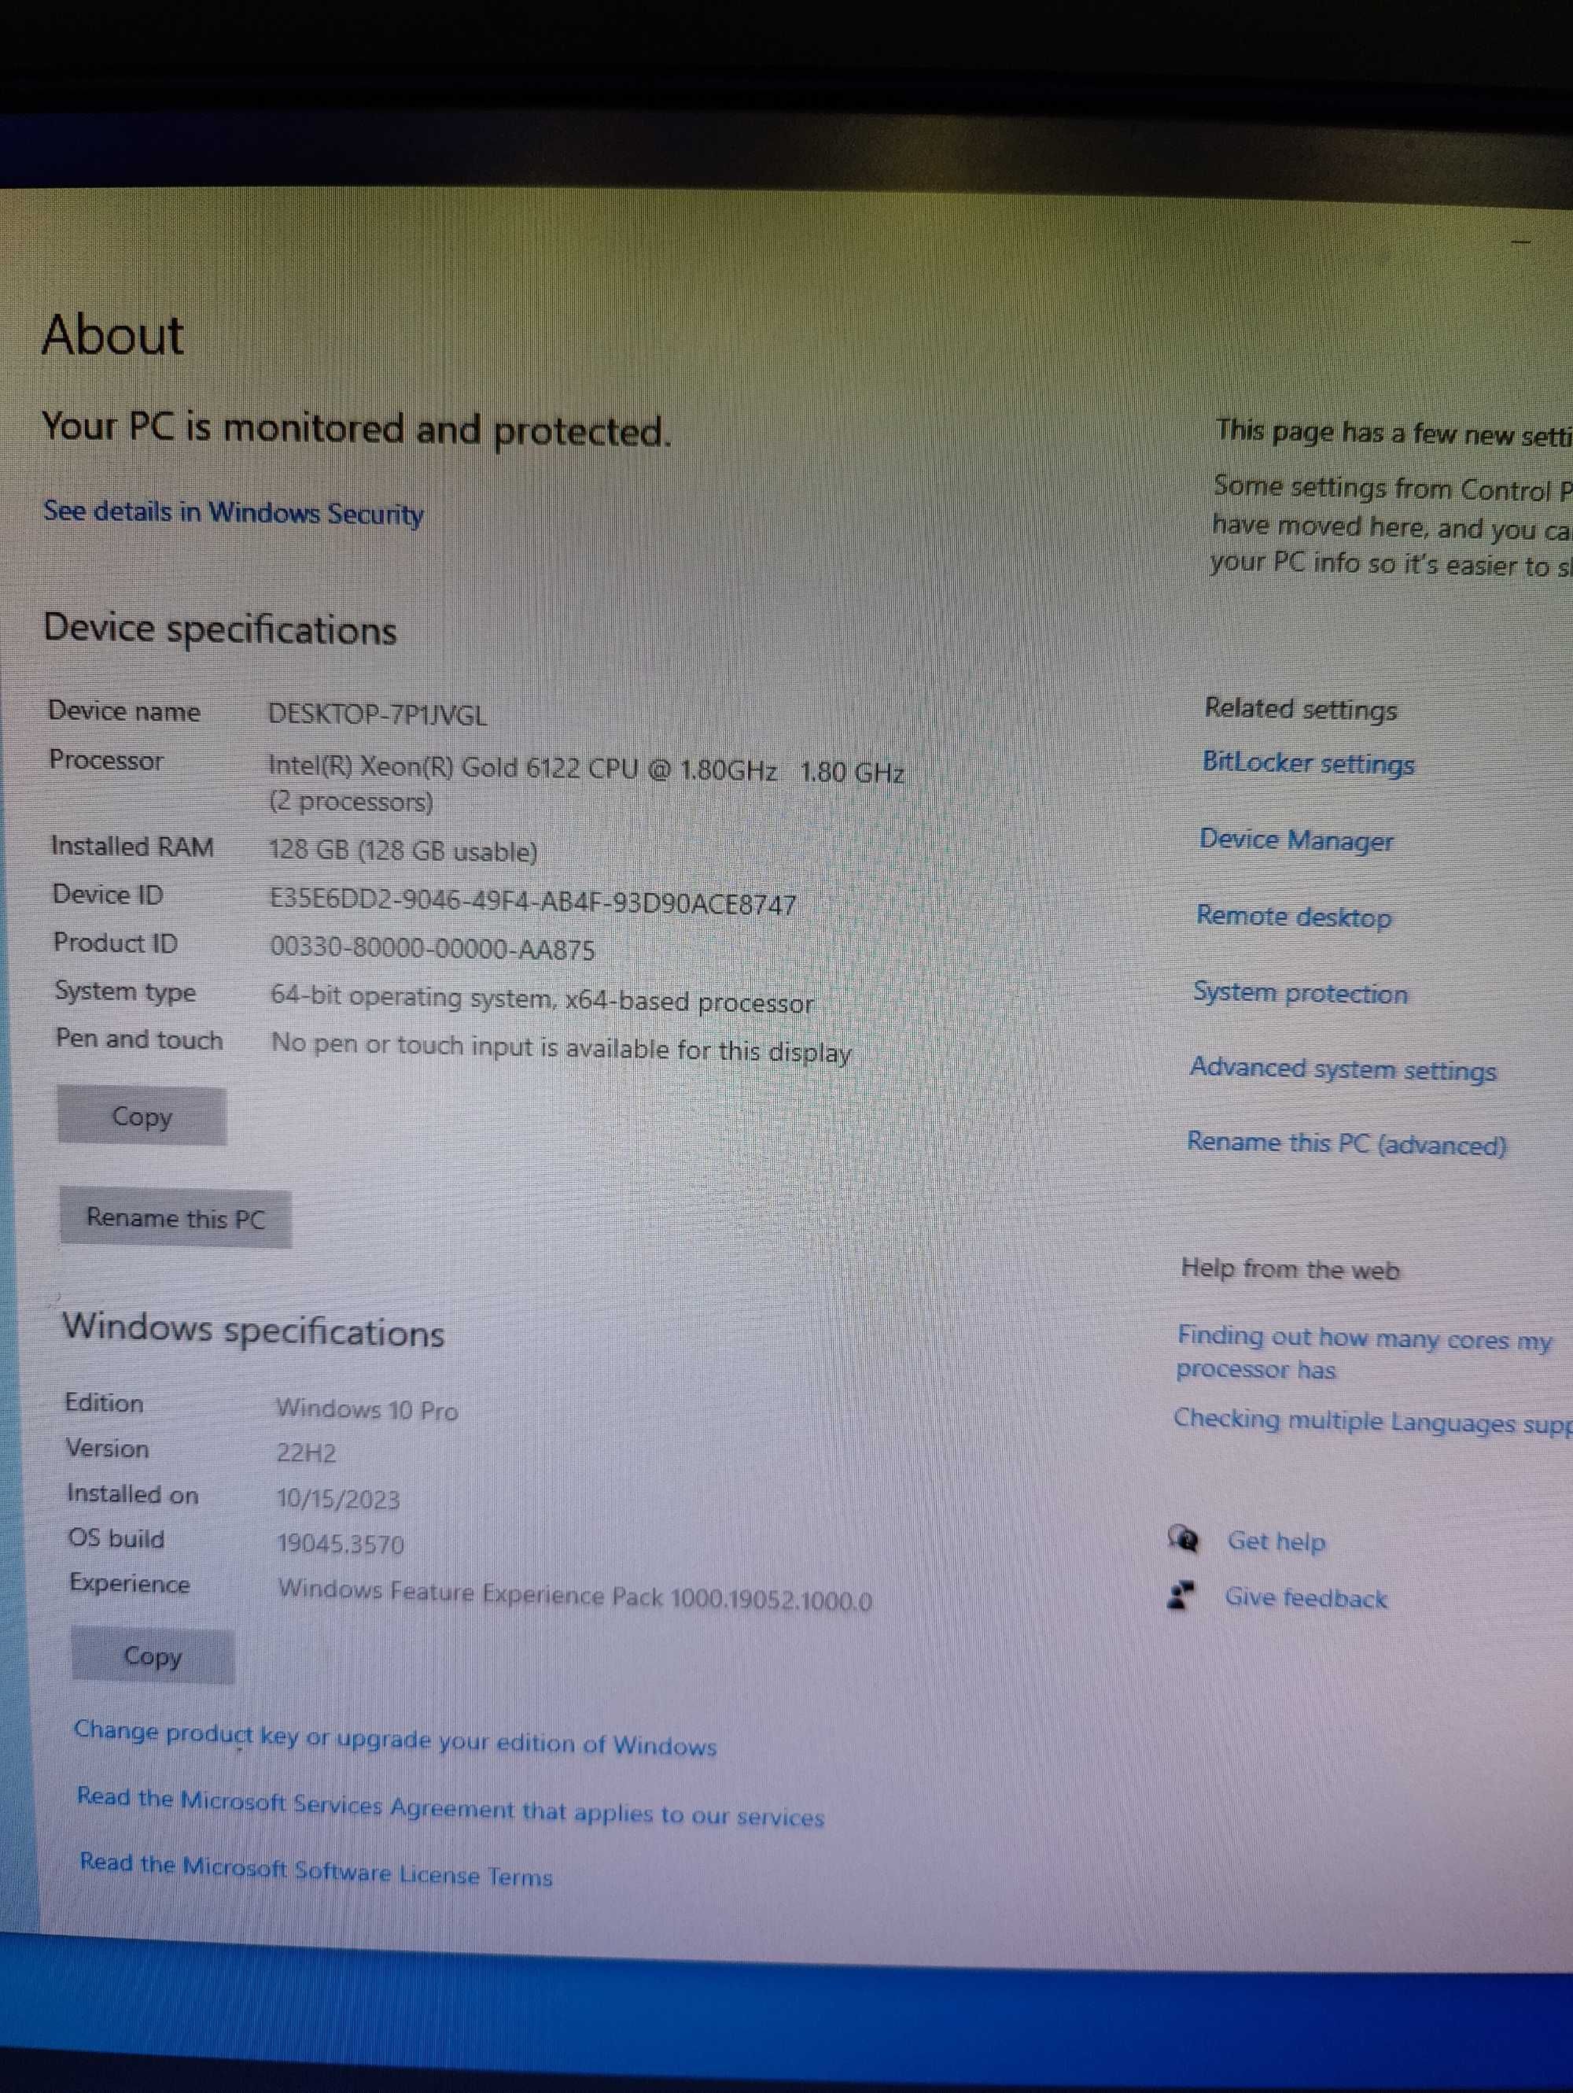This screenshot has height=2093, width=1573.
Task: Open Checking multiple Languages support link
Action: click(1372, 1421)
